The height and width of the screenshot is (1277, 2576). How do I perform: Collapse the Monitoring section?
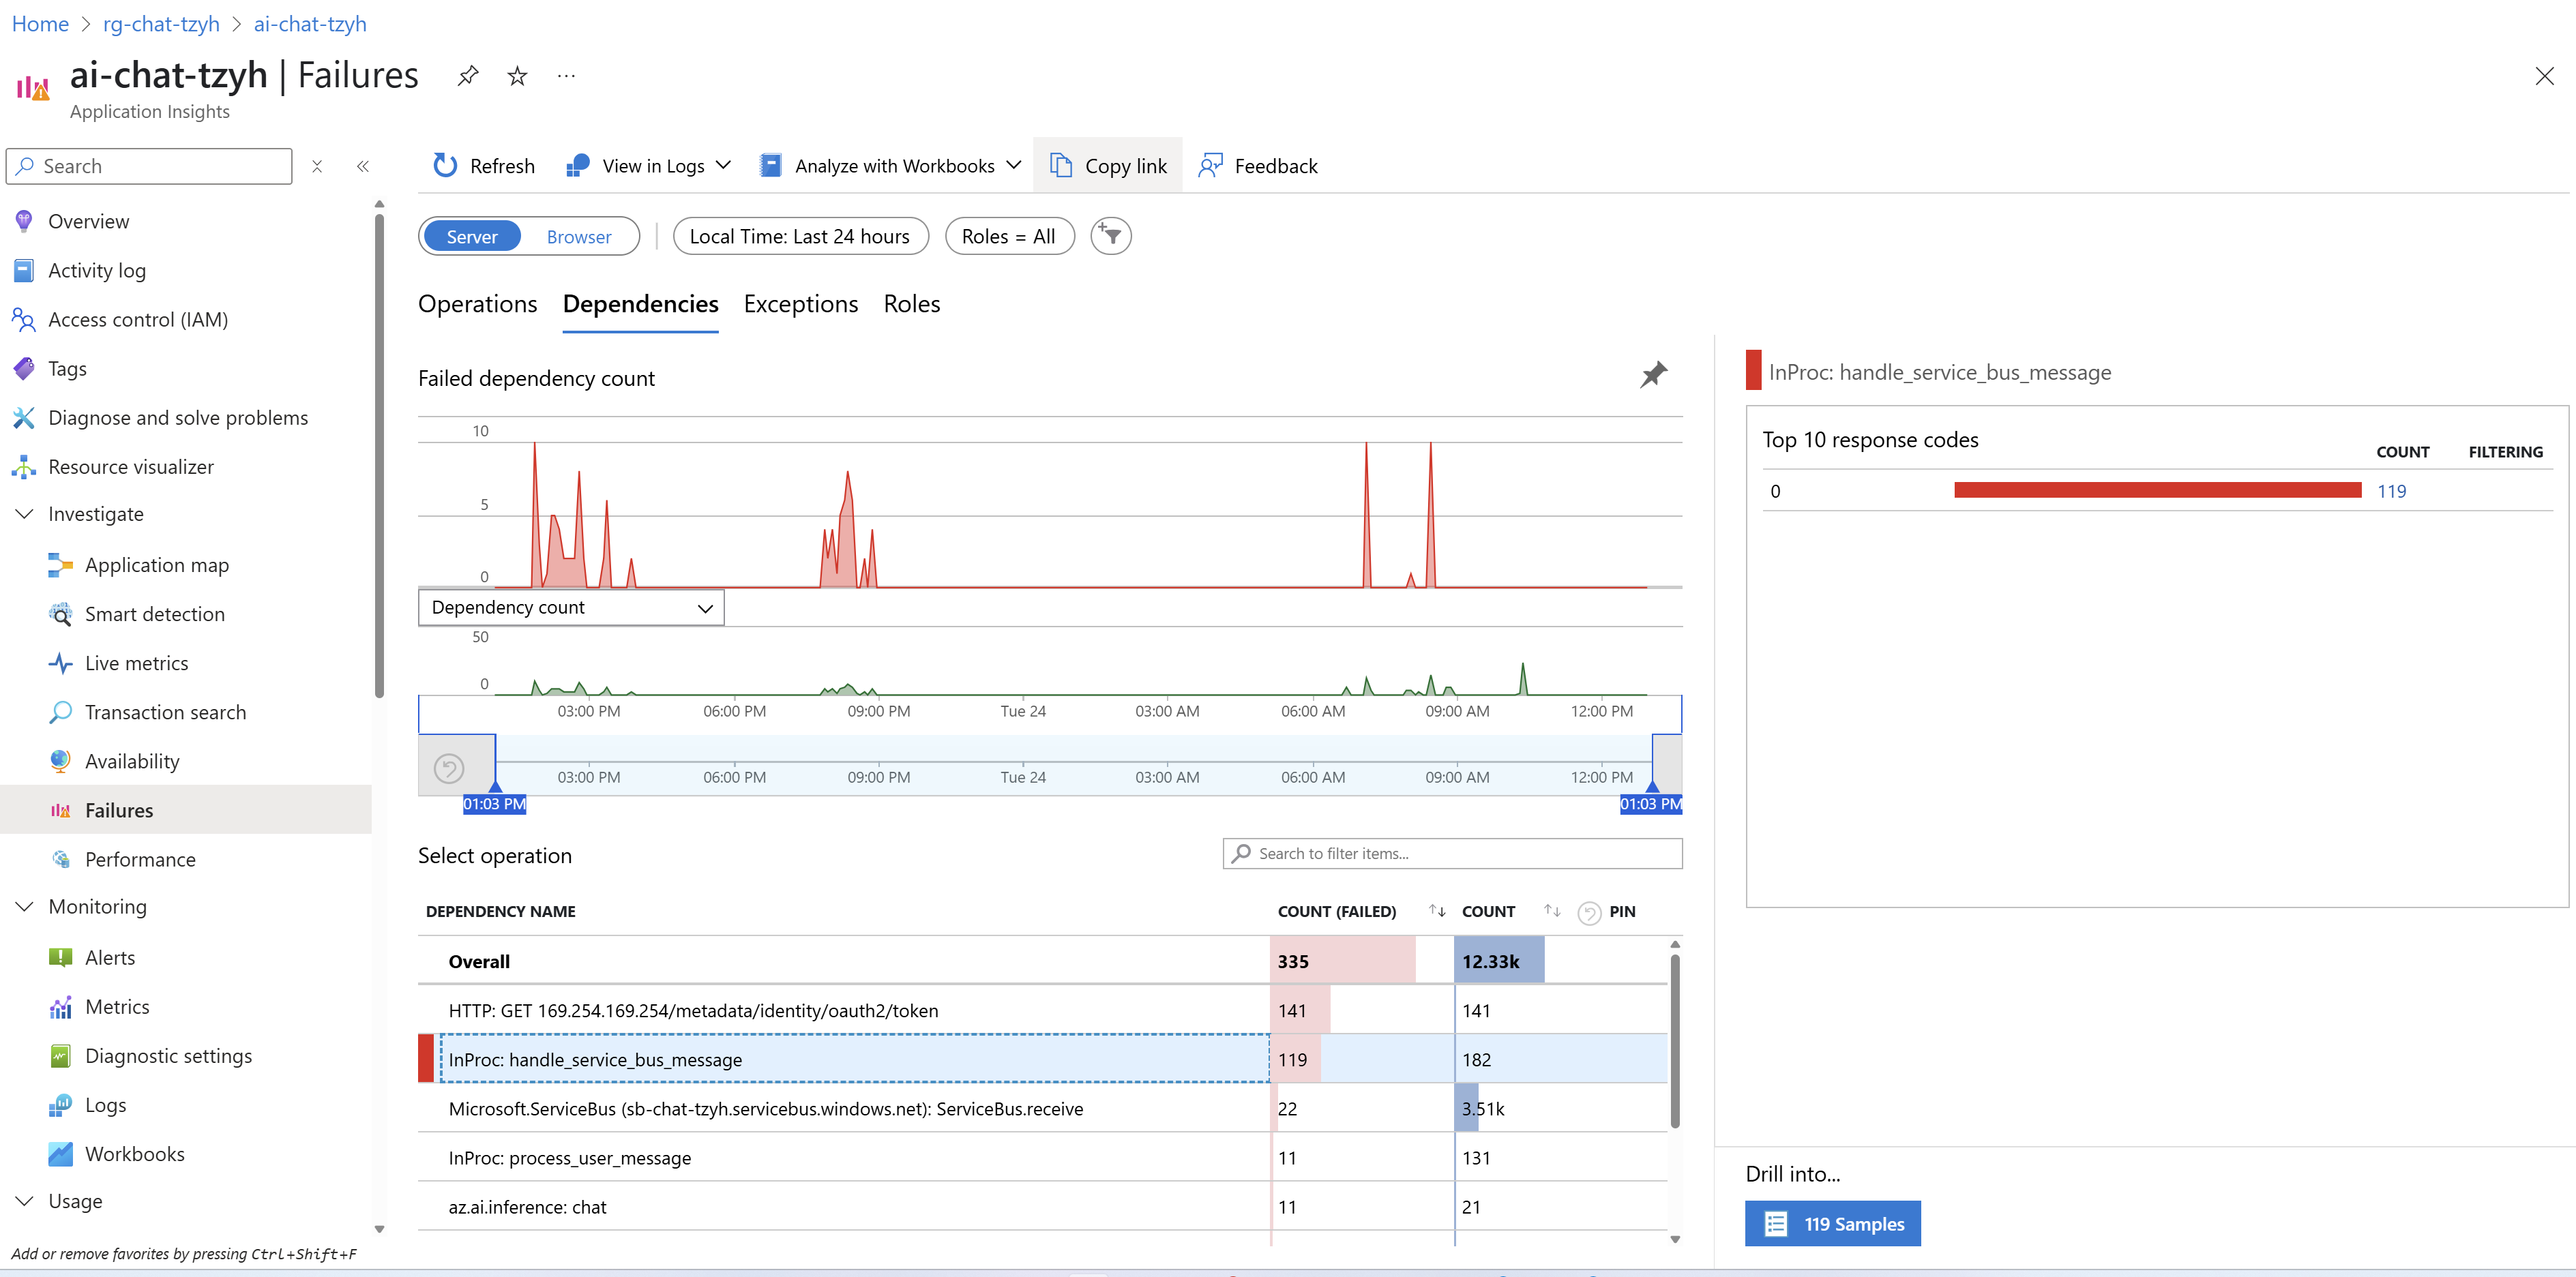point(25,906)
